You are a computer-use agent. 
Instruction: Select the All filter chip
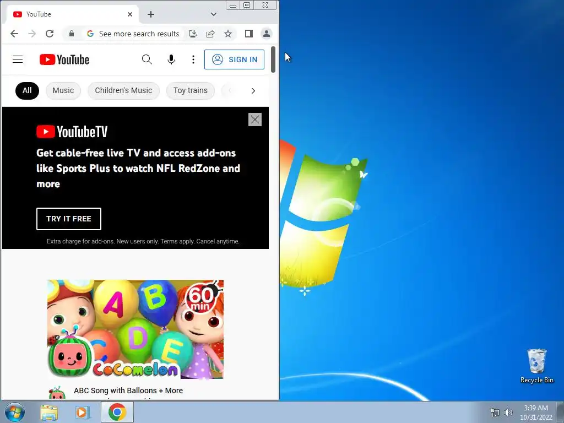click(27, 90)
